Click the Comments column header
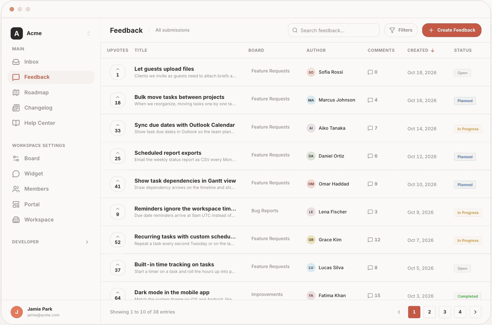The width and height of the screenshot is (492, 325). click(x=381, y=50)
